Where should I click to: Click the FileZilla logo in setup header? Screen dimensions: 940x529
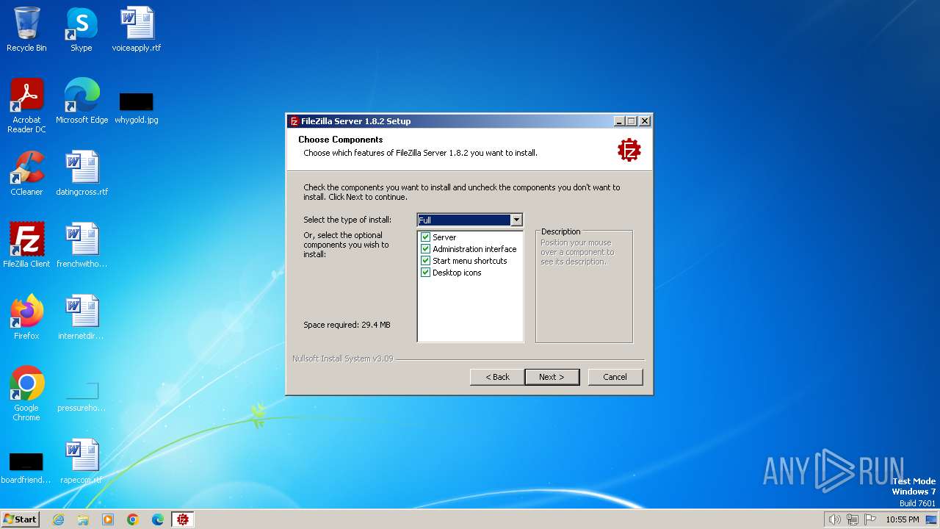click(629, 150)
